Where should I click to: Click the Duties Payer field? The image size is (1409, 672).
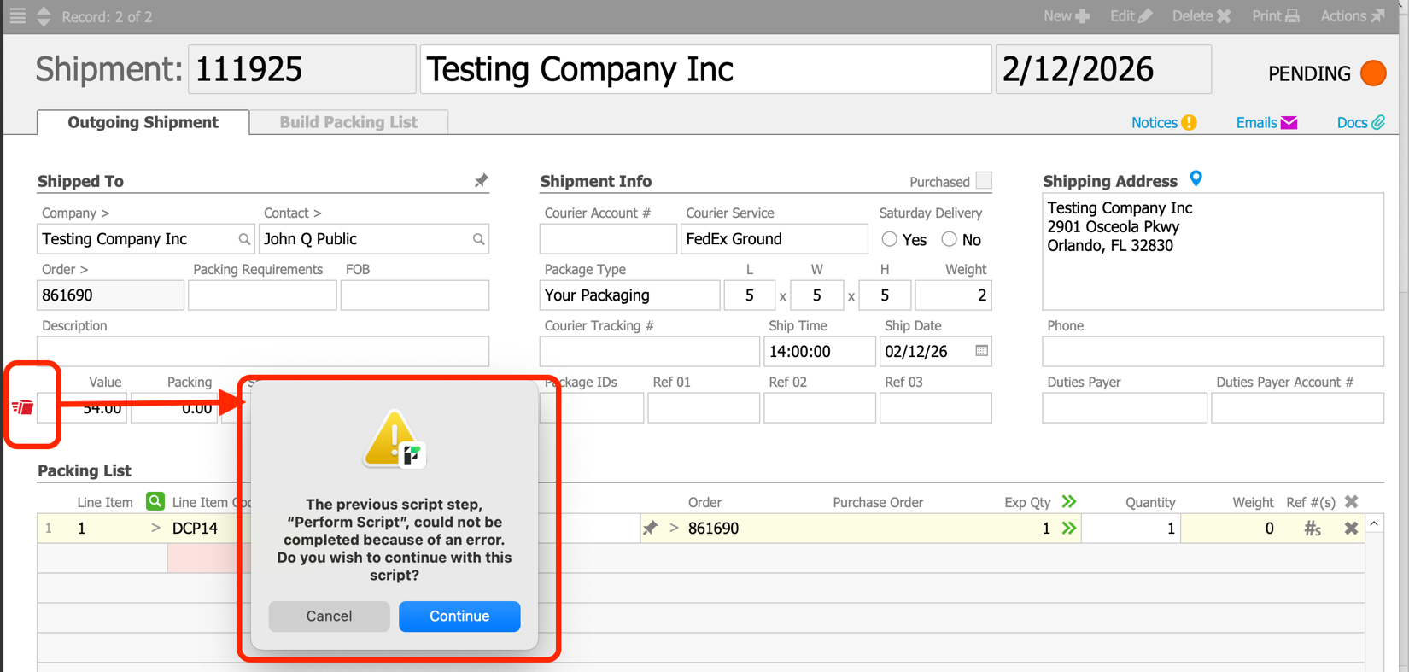(1125, 408)
